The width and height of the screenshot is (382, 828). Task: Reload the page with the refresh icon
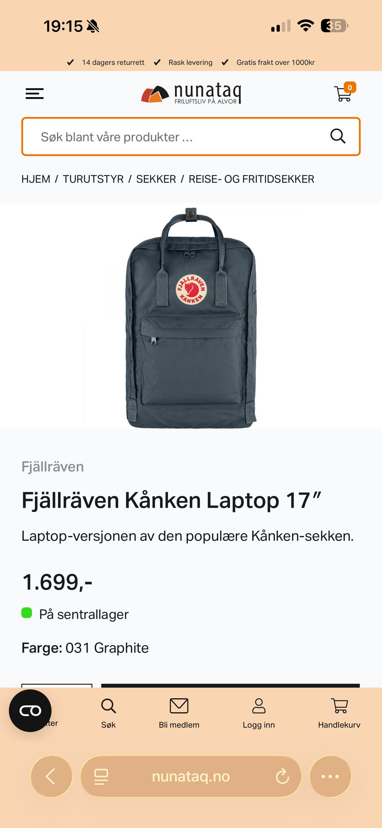[x=283, y=776]
